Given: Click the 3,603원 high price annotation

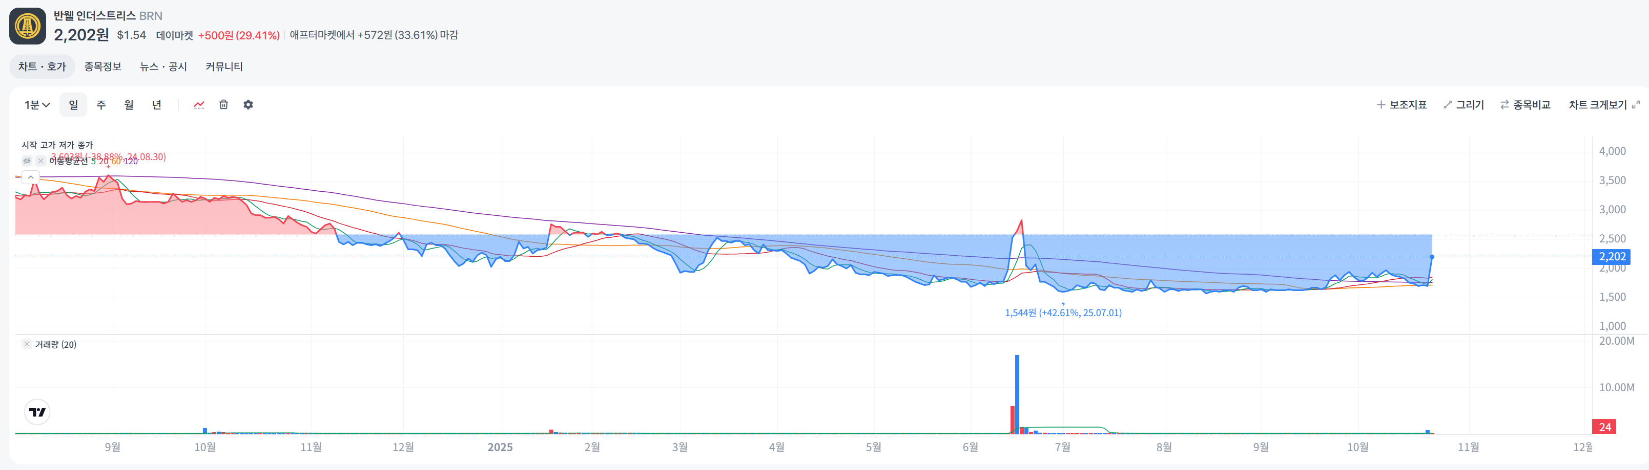Looking at the screenshot, I should point(108,156).
